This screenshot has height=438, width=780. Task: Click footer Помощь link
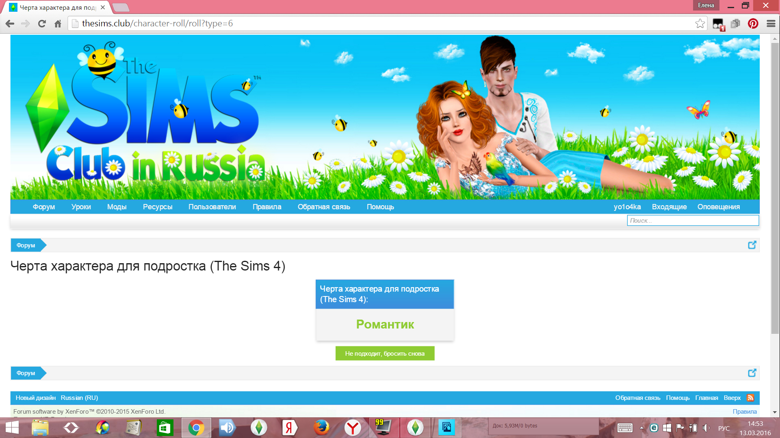678,398
